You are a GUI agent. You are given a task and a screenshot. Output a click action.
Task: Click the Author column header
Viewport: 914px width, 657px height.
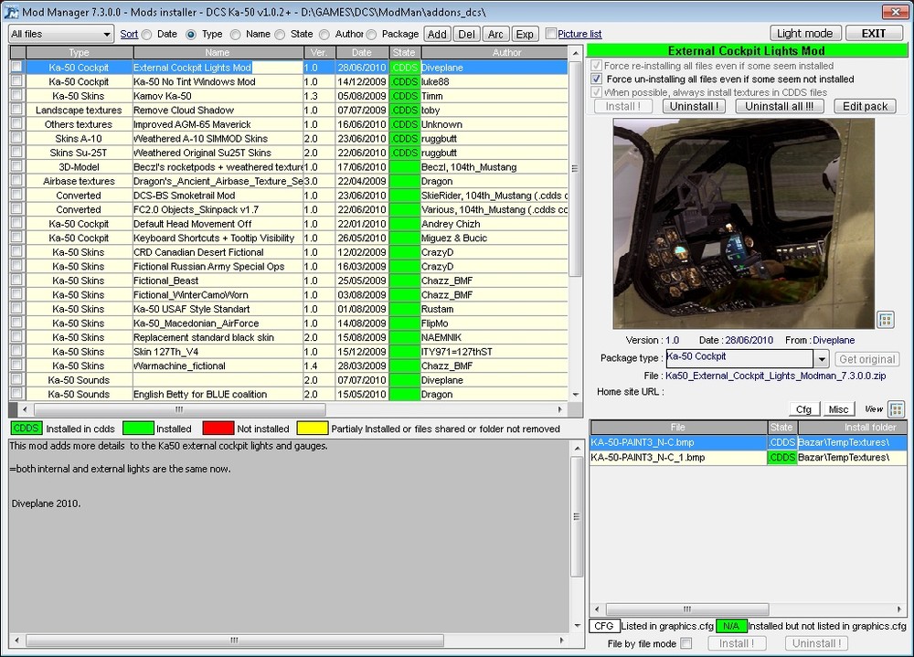[507, 53]
